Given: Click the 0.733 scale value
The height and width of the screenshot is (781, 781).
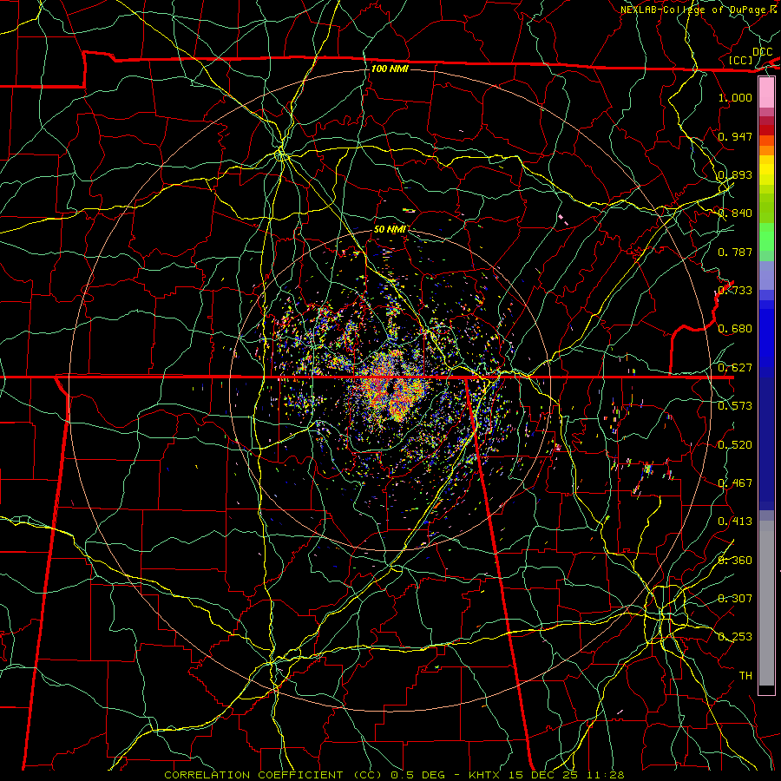Looking at the screenshot, I should [735, 291].
